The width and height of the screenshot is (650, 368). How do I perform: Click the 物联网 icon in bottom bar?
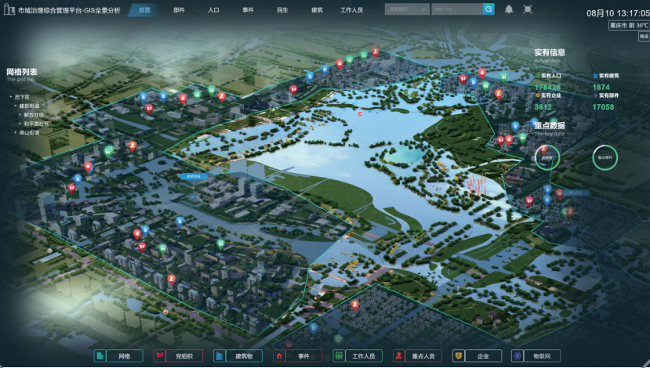coord(517,356)
